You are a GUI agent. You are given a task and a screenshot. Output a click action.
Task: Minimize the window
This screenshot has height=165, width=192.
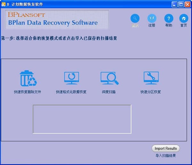(174, 4)
